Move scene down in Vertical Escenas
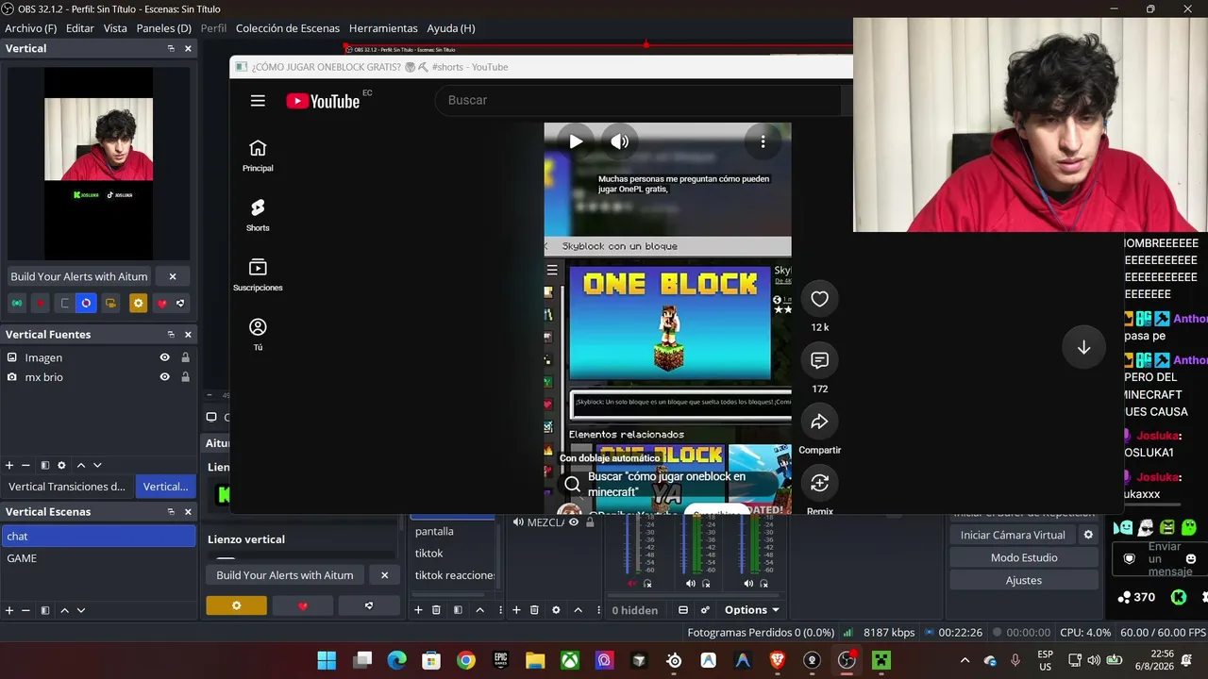Viewport: 1208px width, 679px height. click(x=81, y=610)
